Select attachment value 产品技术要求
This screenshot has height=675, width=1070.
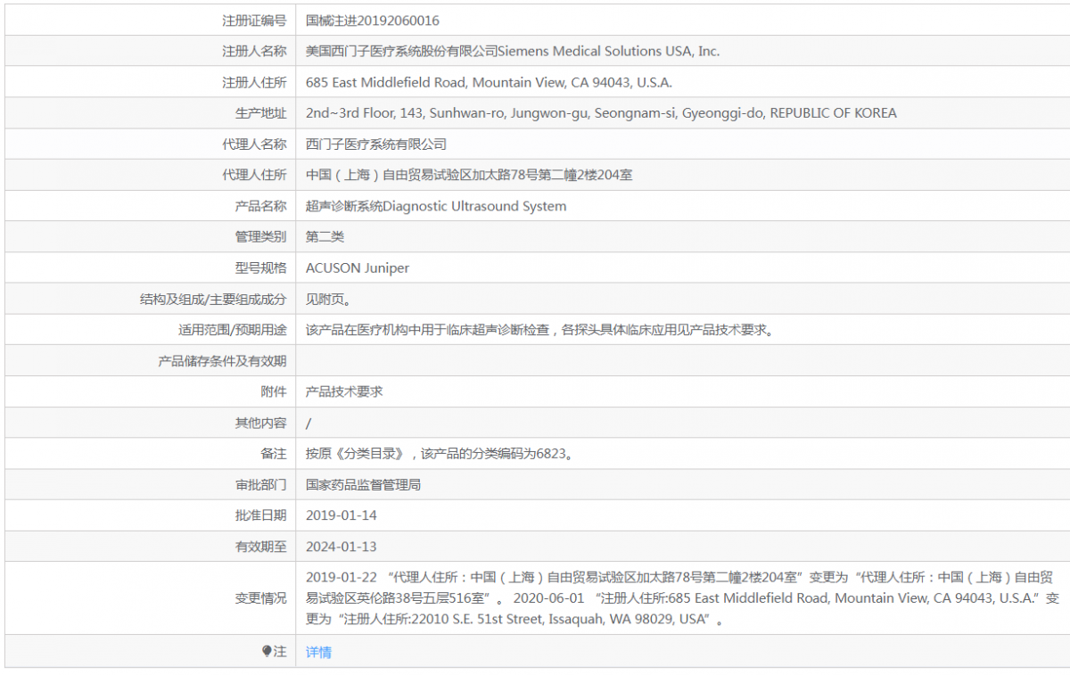[344, 391]
